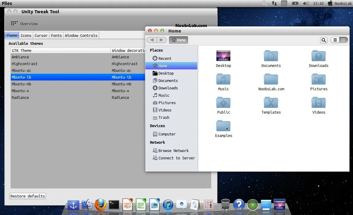353x215 pixels.
Task: Open the chat messenger dock icon
Action: pyautogui.click(x=182, y=205)
